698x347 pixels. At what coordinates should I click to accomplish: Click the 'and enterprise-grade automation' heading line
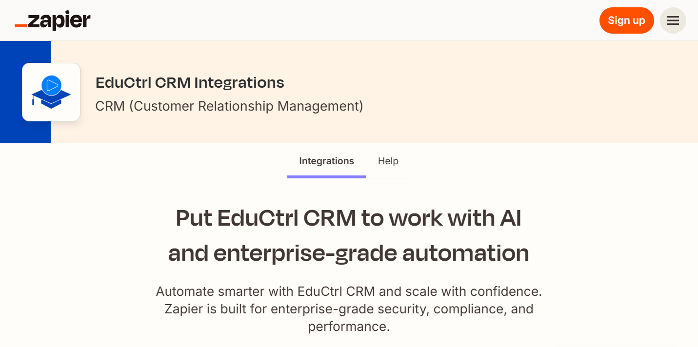[x=348, y=253]
